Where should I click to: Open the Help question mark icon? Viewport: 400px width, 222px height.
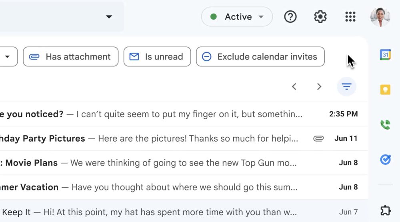pos(290,17)
